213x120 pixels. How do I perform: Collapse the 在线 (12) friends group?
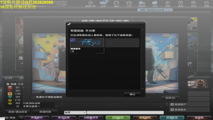tap(8, 84)
